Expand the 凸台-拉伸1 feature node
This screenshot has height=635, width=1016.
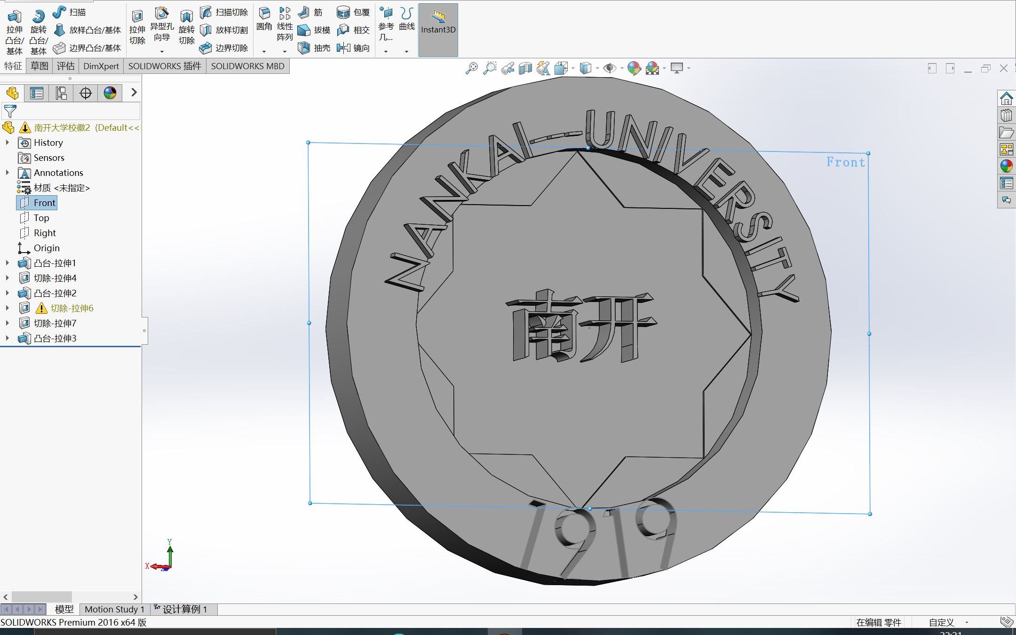tap(8, 263)
